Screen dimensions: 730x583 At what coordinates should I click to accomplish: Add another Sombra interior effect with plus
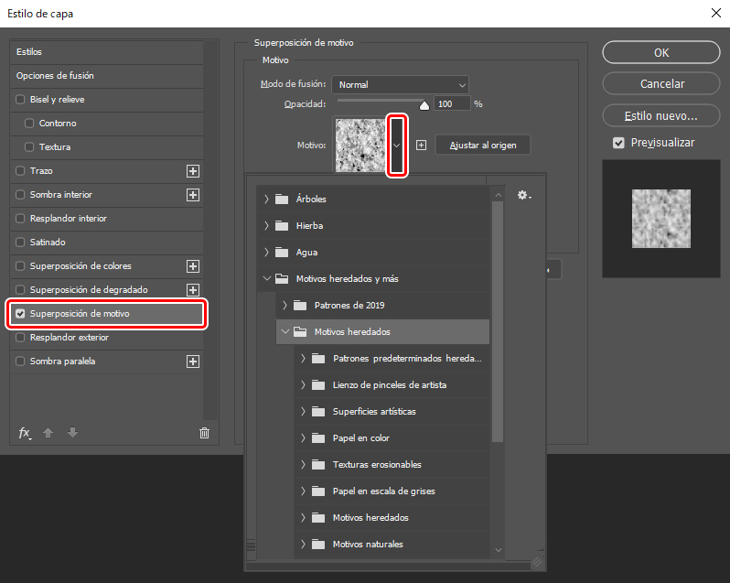[x=193, y=195]
